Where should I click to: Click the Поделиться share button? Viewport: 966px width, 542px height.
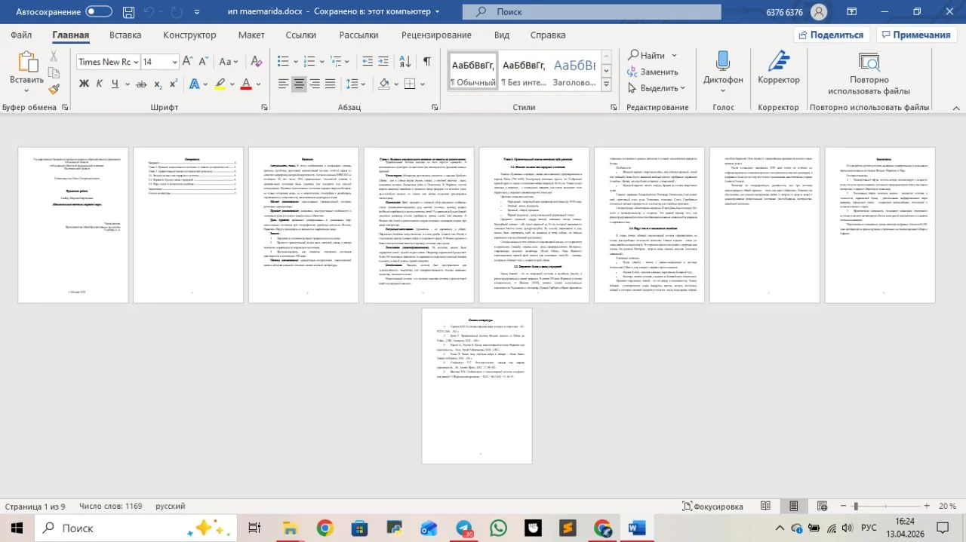[x=832, y=35]
